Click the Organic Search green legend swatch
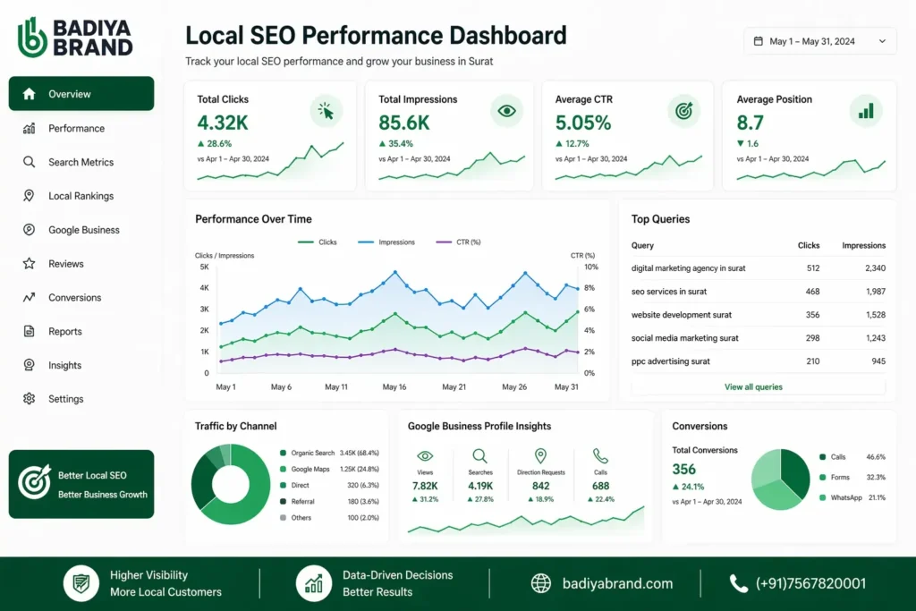 tap(284, 453)
